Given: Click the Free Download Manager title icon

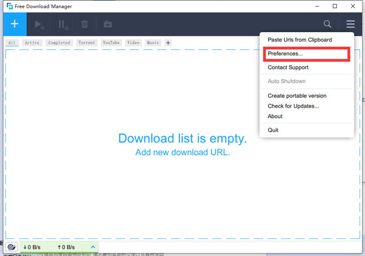Looking at the screenshot, I should (x=10, y=6).
